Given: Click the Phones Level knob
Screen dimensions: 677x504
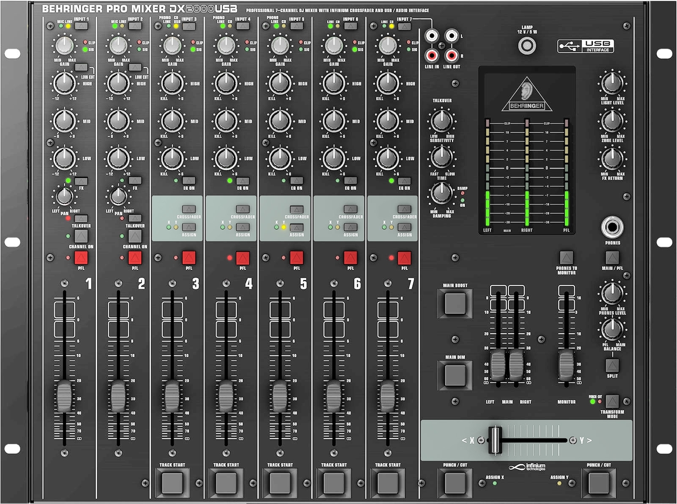Looking at the screenshot, I should [x=612, y=293].
